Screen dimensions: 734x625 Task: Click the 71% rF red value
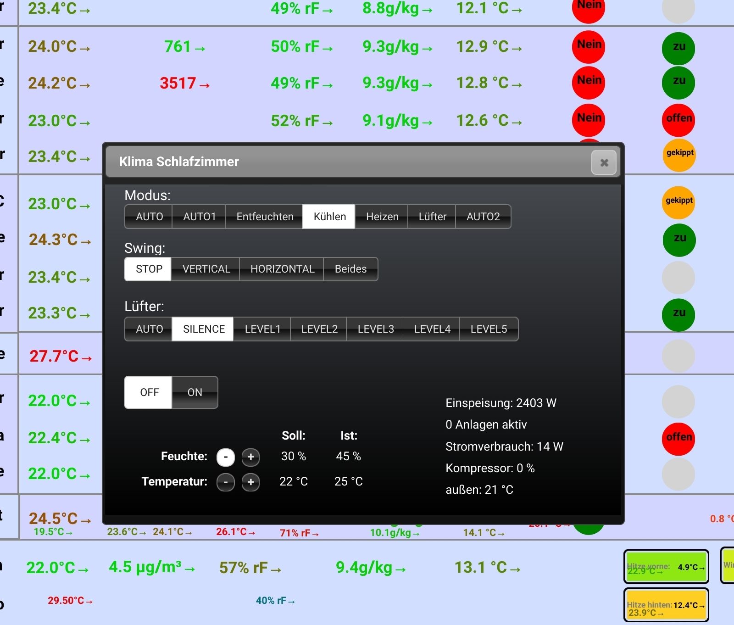point(299,533)
